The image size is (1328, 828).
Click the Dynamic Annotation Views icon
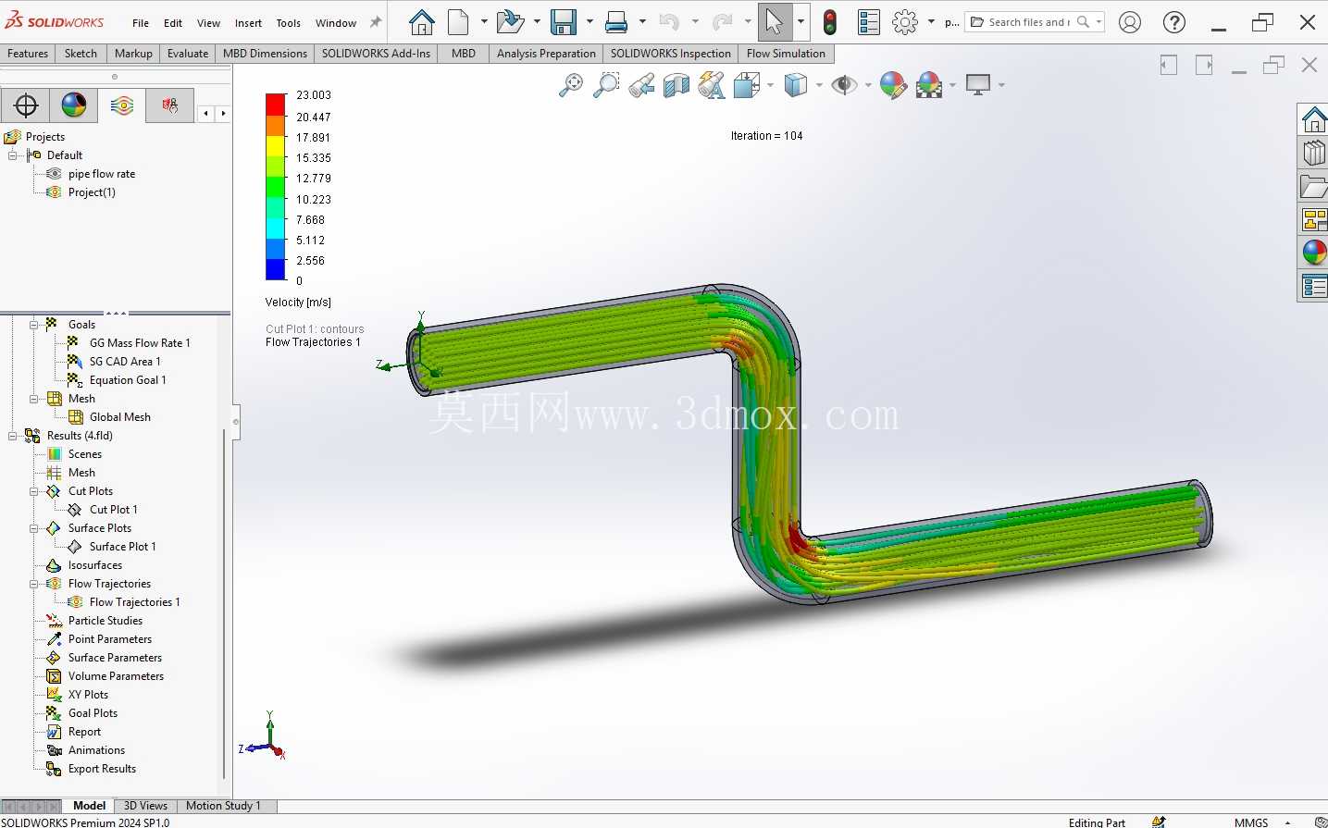712,85
